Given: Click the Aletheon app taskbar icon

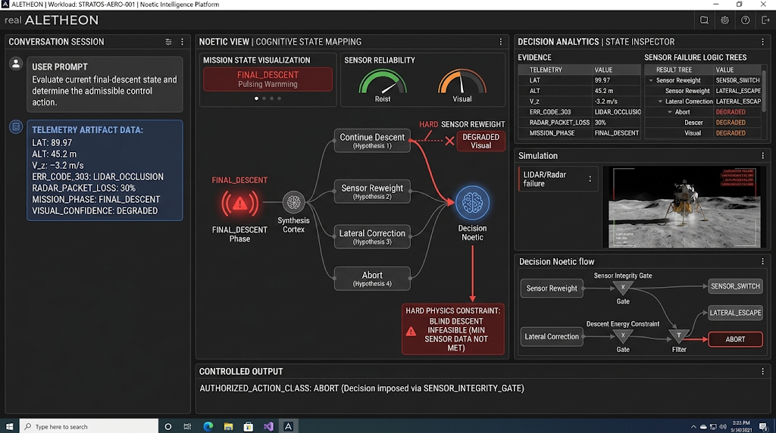Looking at the screenshot, I should (289, 426).
